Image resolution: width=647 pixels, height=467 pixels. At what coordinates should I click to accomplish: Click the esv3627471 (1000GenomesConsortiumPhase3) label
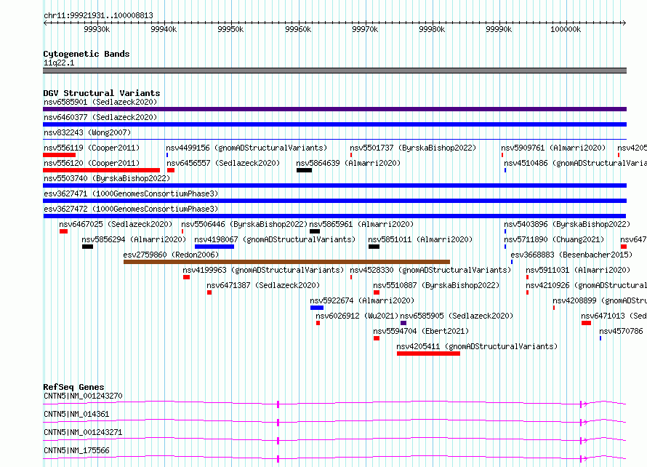coord(131,193)
